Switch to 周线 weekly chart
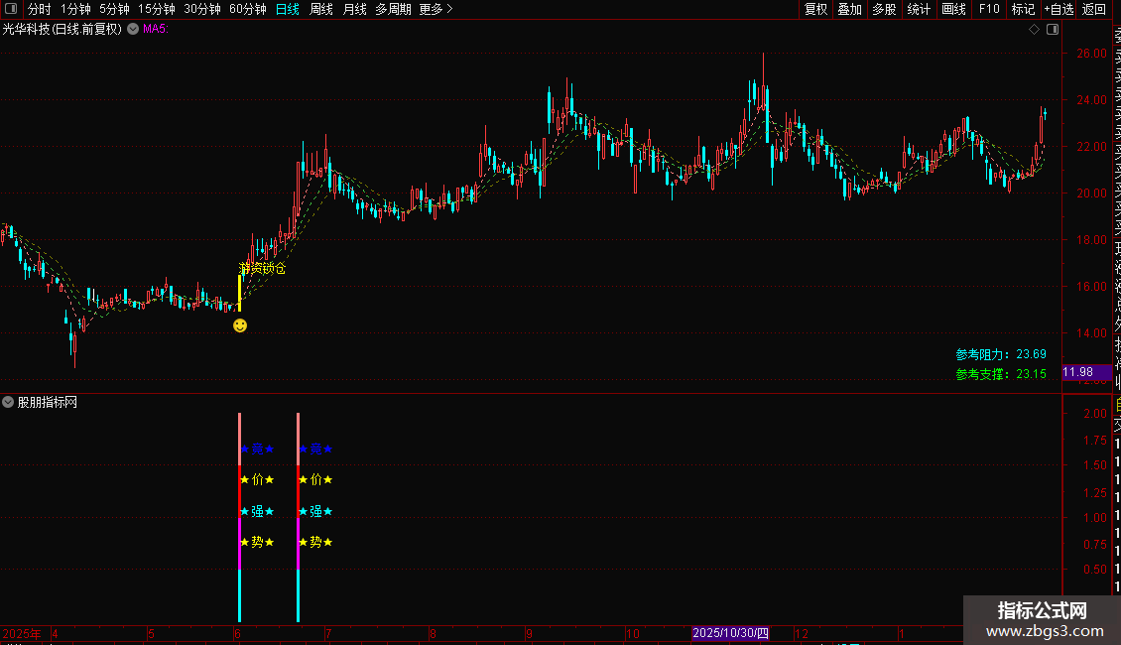 (x=321, y=9)
